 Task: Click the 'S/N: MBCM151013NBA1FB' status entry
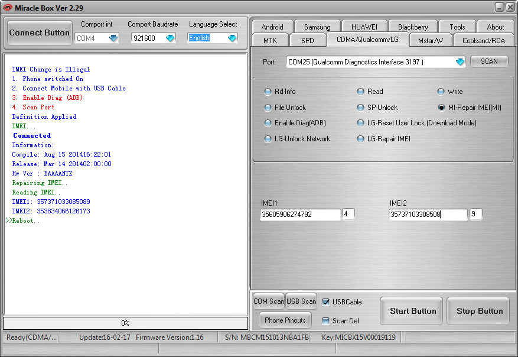click(x=266, y=337)
